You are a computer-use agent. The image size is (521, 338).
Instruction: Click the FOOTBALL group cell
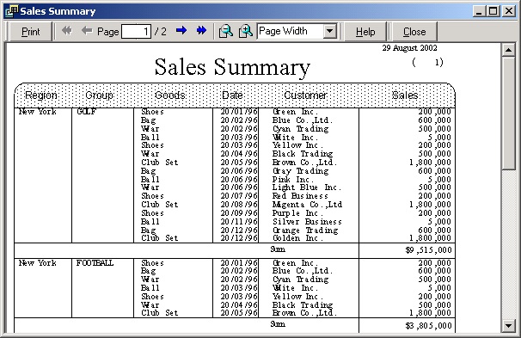95,263
